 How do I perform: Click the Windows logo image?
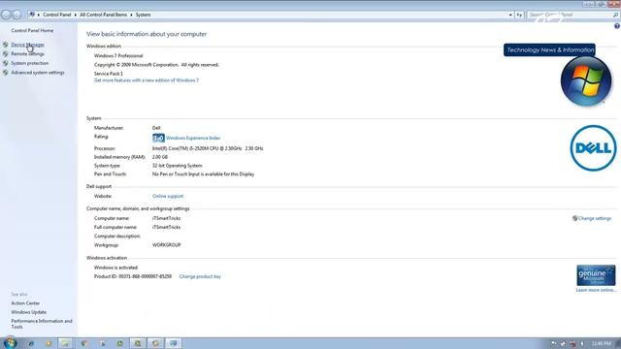(x=586, y=81)
